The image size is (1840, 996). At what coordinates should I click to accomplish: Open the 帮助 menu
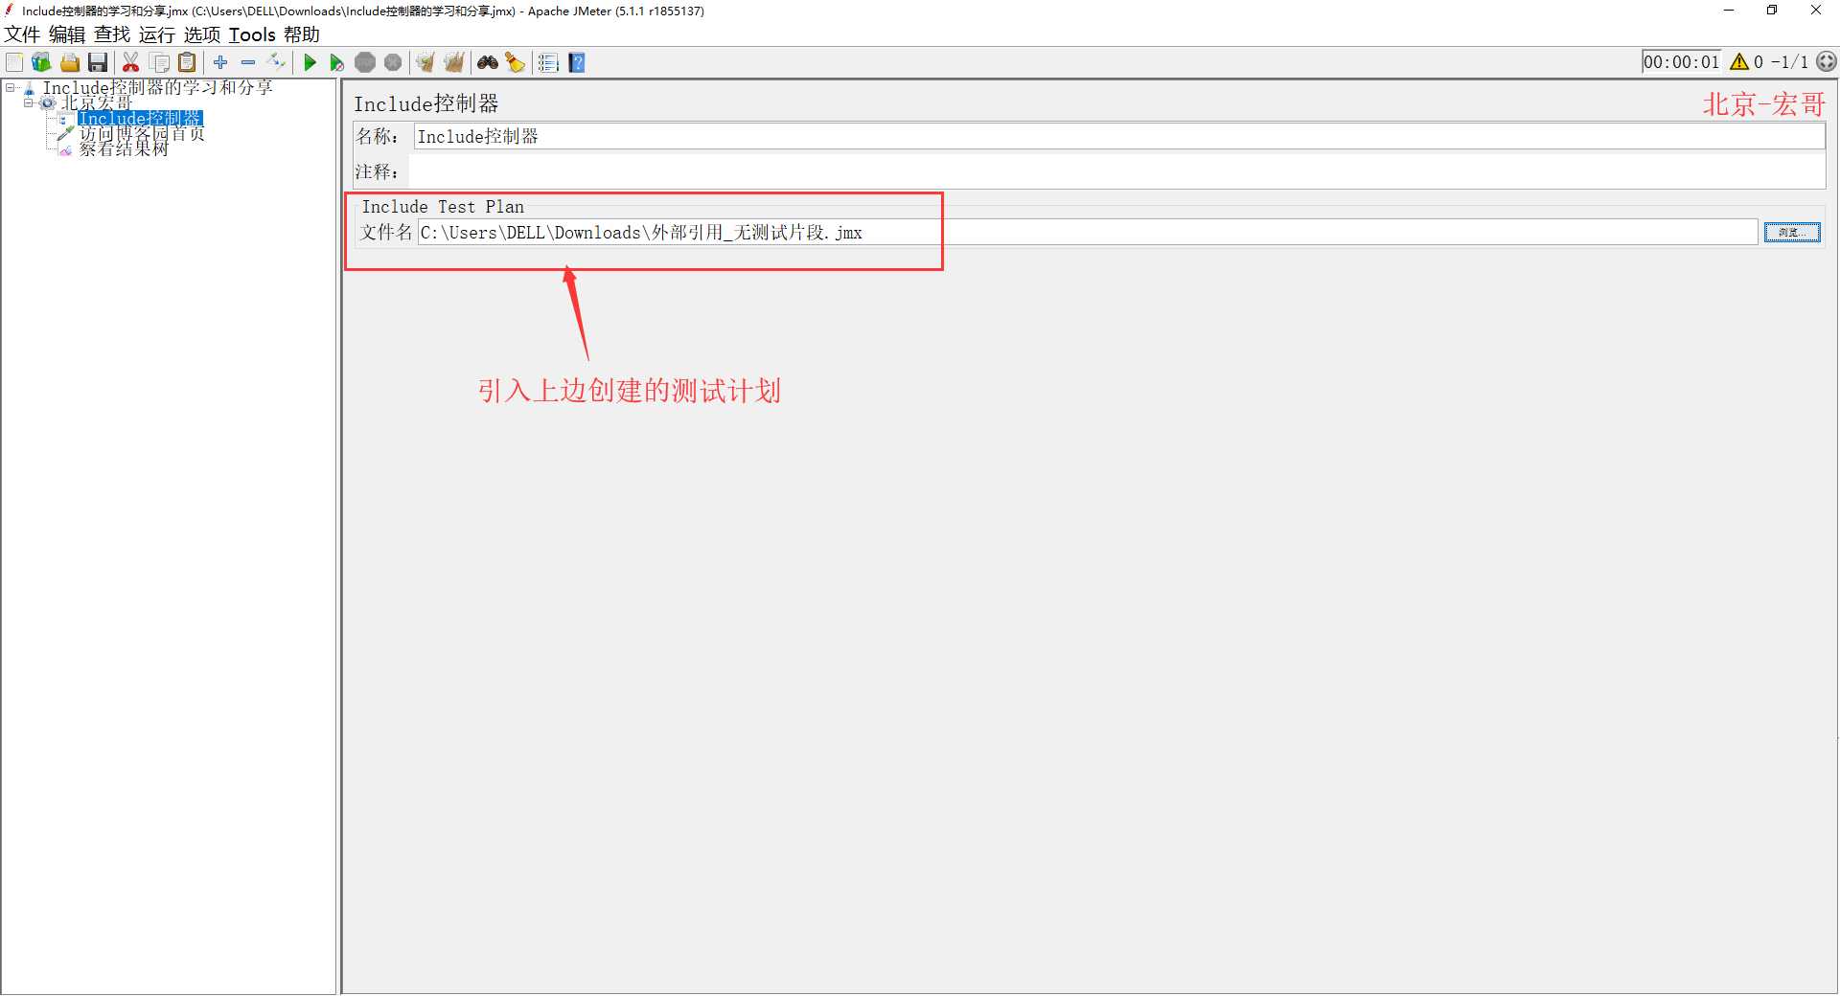pos(302,35)
